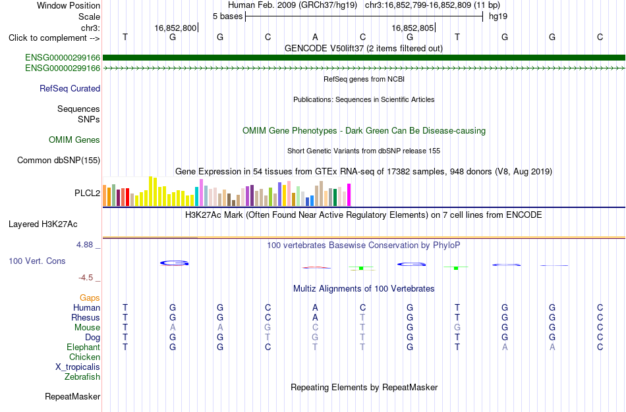Screen dimensions: 626x412
Task: Click the first orange bar of the PLCL2 chart
Action: tap(105, 195)
